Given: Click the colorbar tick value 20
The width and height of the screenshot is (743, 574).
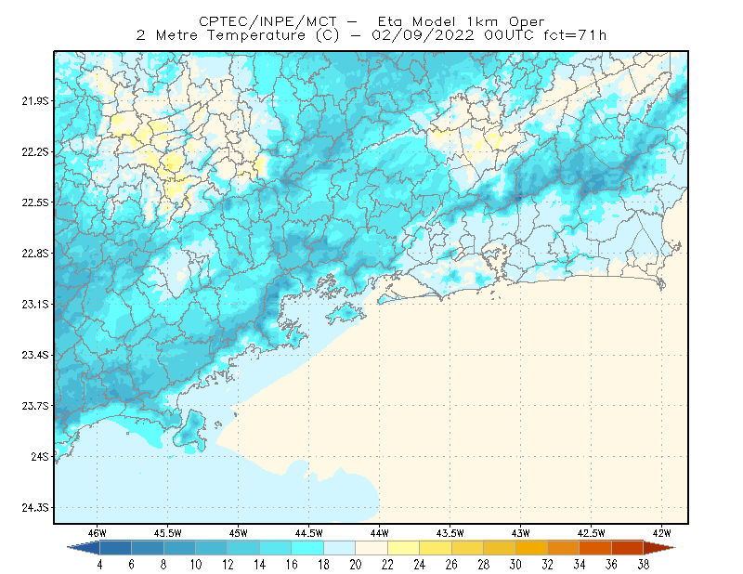Looking at the screenshot, I should click(356, 565).
